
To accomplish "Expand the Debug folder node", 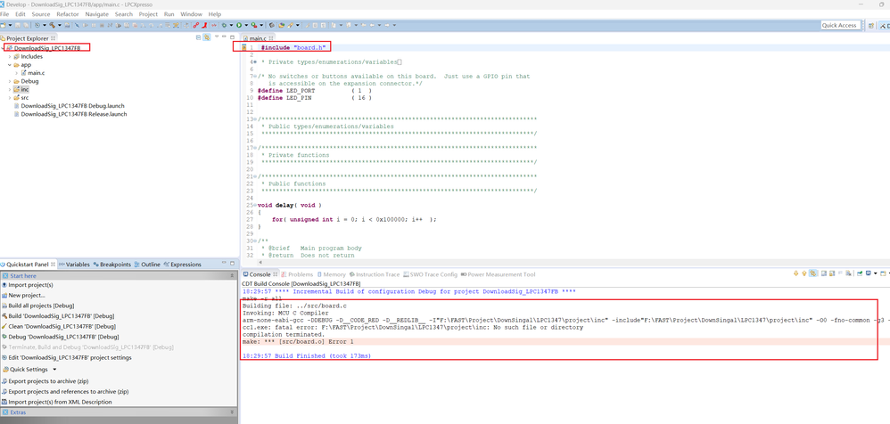I will point(10,81).
